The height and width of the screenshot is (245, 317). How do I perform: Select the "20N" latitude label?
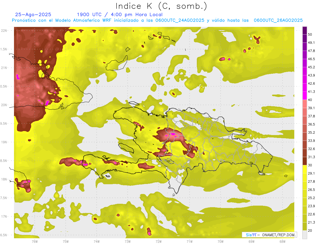click(x=4, y=105)
